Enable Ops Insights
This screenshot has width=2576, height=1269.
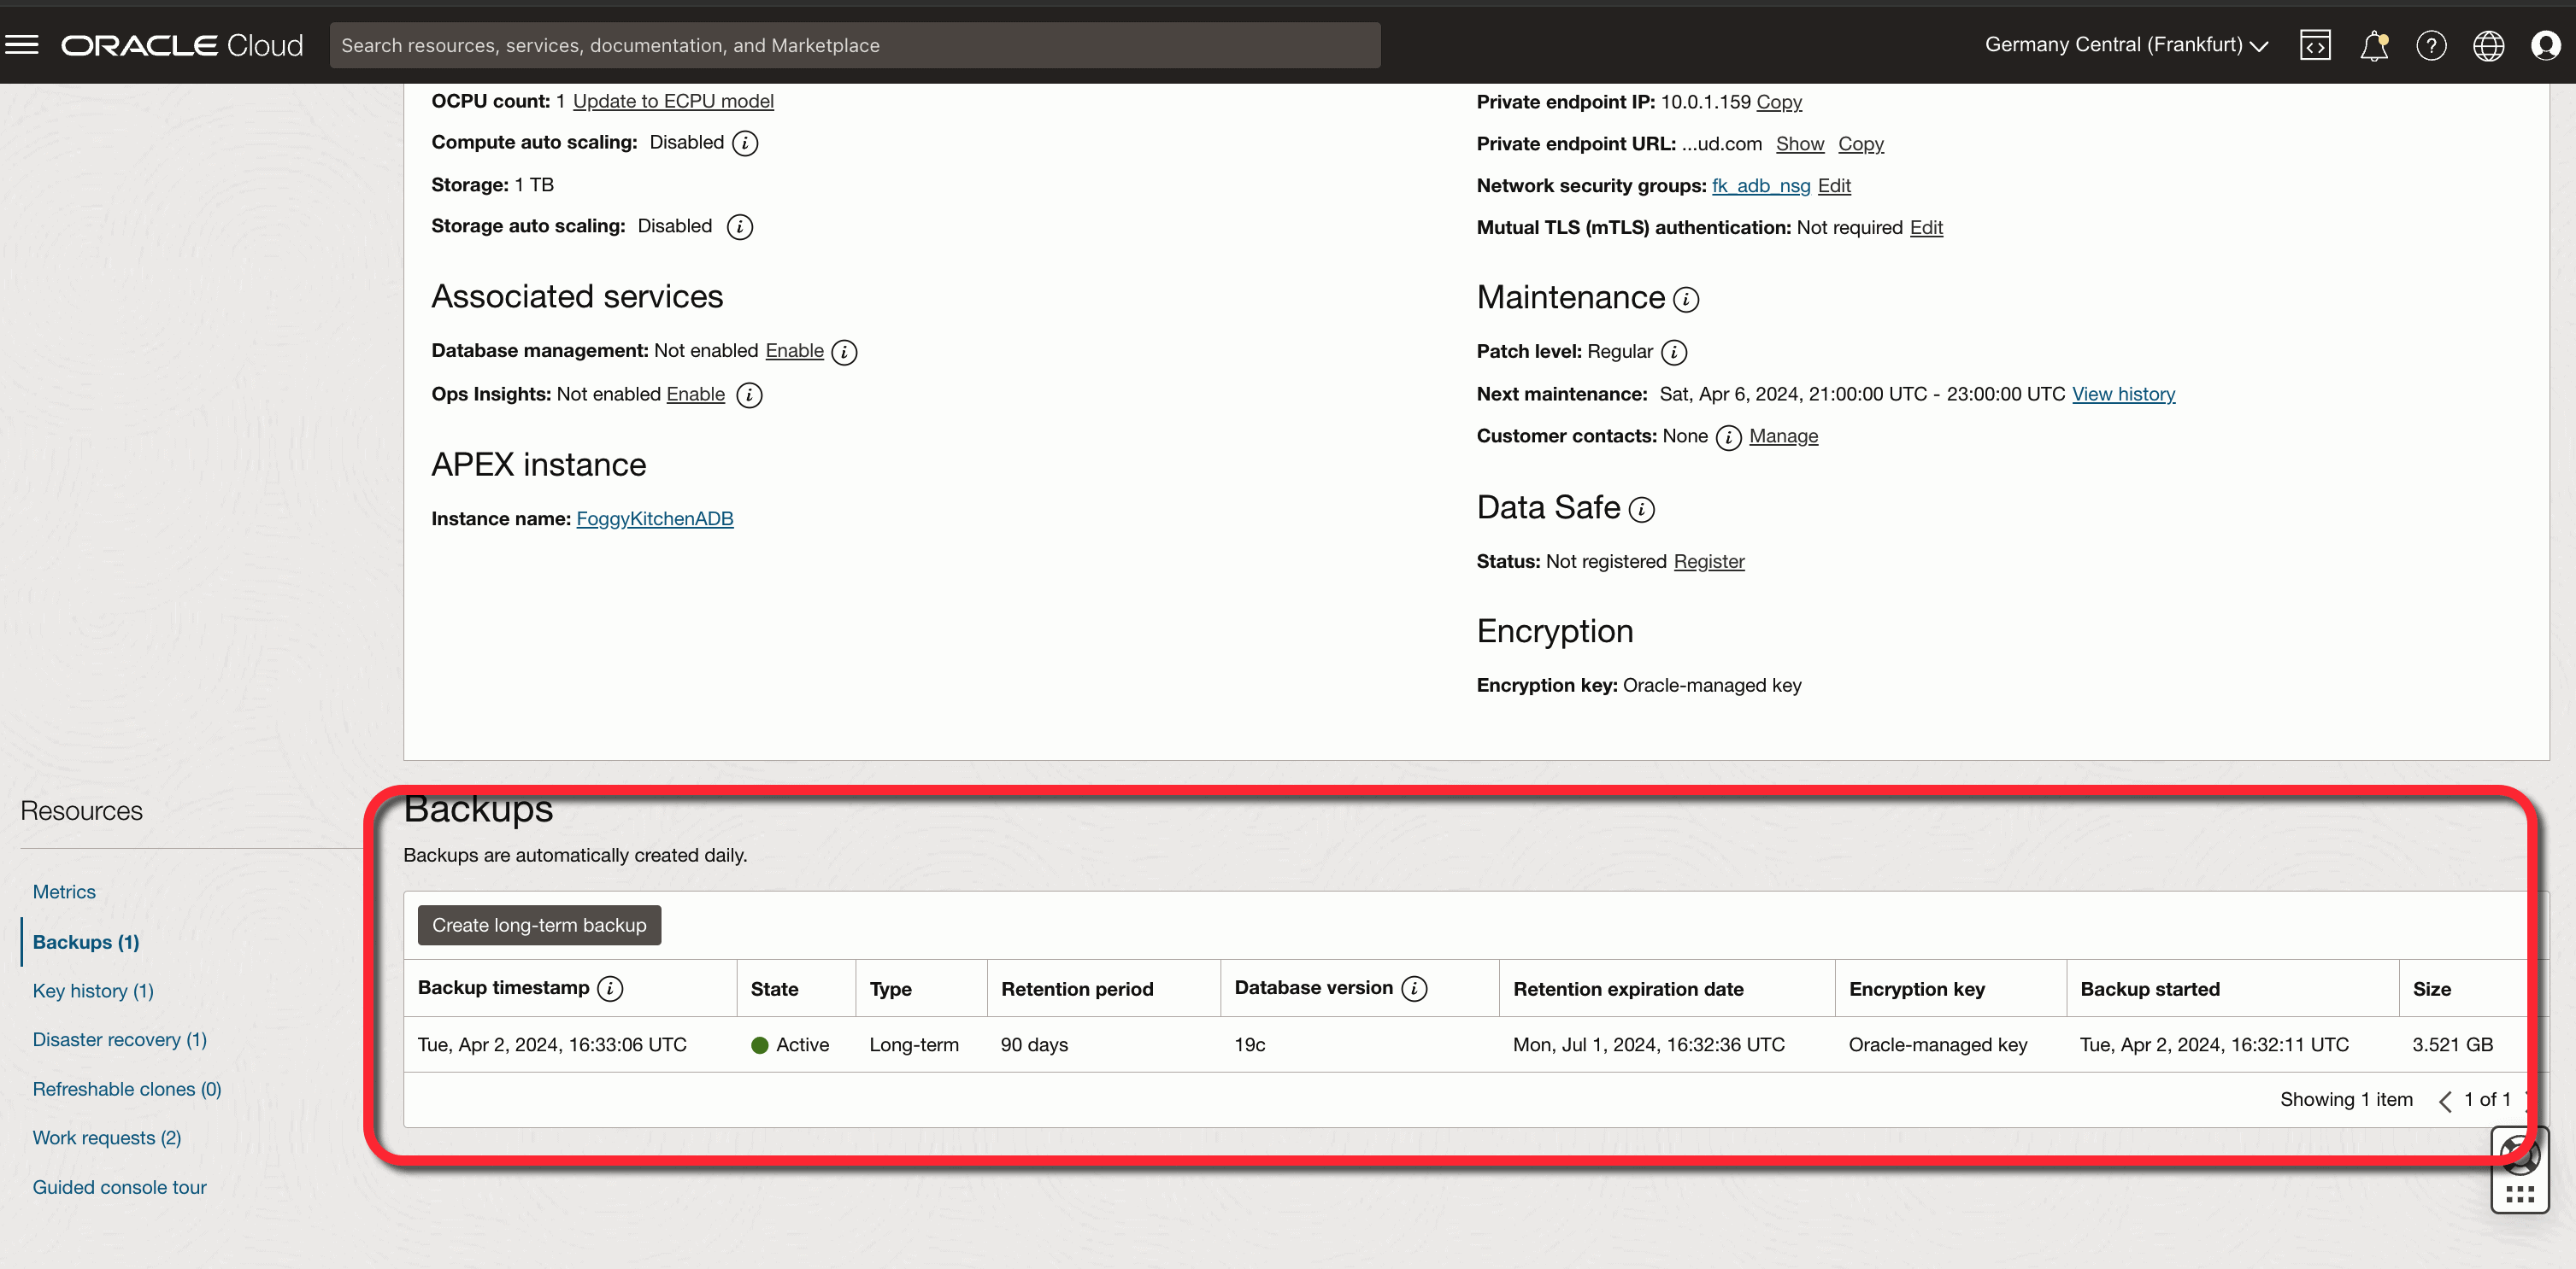[696, 395]
